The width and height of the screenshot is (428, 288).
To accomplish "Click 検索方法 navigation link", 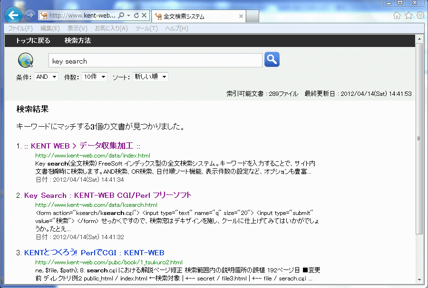I will pos(78,40).
